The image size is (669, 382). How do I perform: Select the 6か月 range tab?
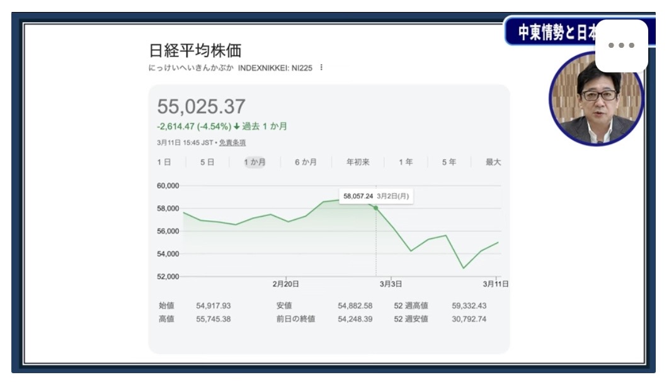coord(306,162)
